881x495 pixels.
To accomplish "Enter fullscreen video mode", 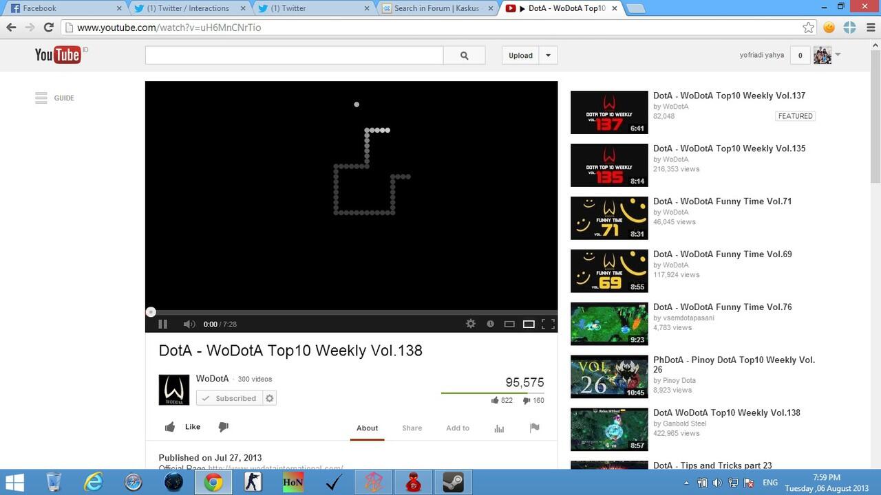I will [548, 324].
